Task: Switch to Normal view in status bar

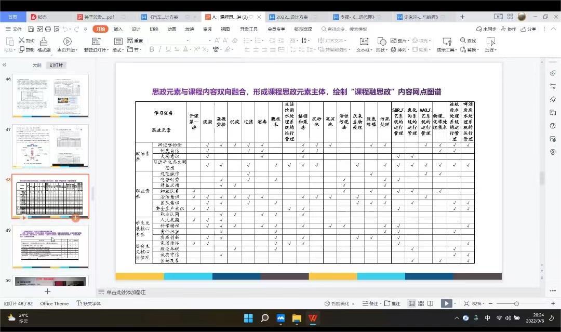Action: [411, 303]
